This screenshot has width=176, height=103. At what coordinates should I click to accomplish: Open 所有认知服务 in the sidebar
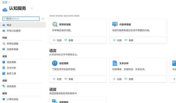(14, 31)
